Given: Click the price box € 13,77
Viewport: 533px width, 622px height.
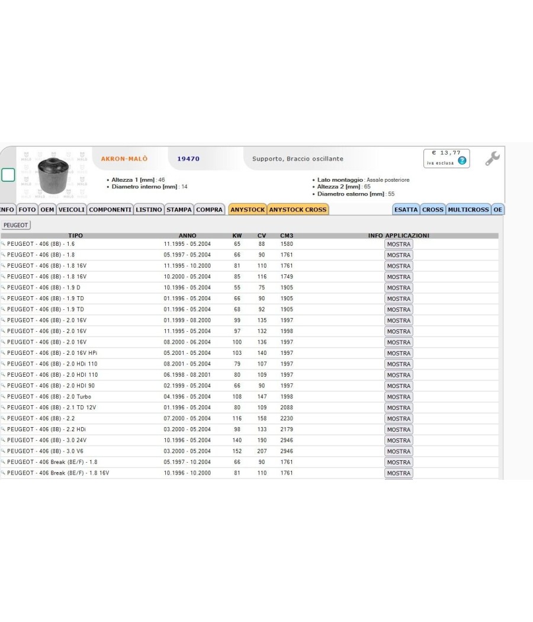Looking at the screenshot, I should tap(447, 158).
